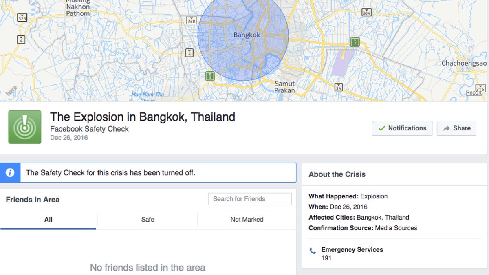Click the route 323 highway marker
Image resolution: width=489 pixels, height=275 pixels.
22,18
